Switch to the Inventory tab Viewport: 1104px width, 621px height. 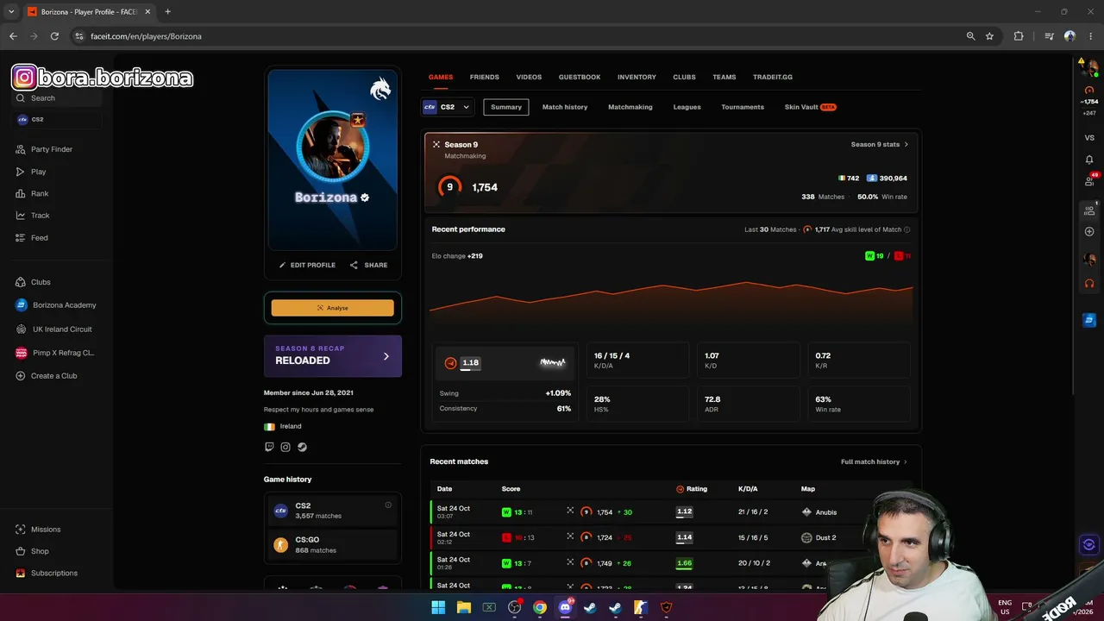637,77
